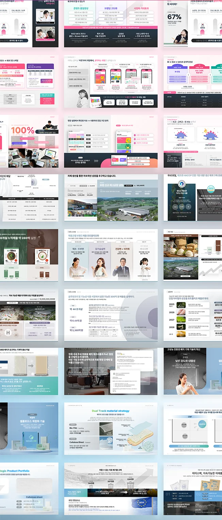Screen dimensions: 222x520
Task: Select the '낮은 강도와 내열성' woman slide
Action: (193, 371)
